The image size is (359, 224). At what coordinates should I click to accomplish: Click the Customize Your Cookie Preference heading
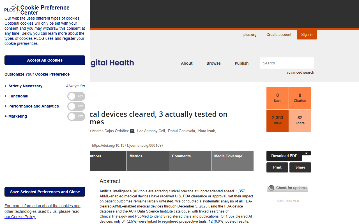37,74
